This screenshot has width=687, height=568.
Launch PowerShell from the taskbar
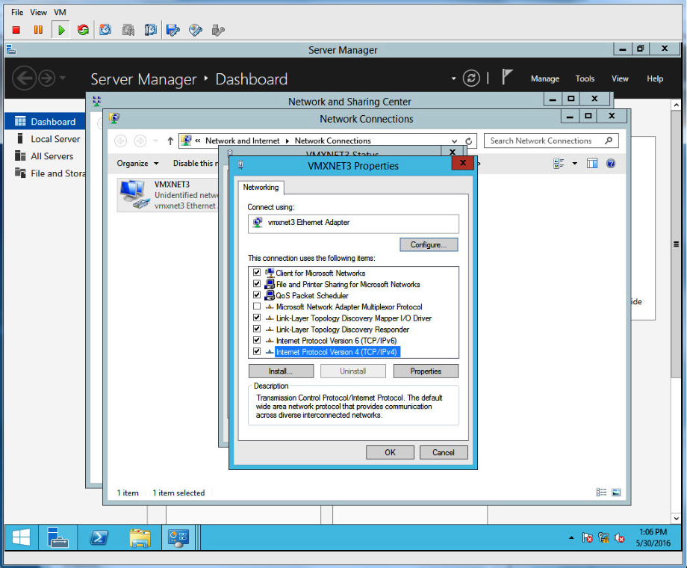pyautogui.click(x=99, y=537)
